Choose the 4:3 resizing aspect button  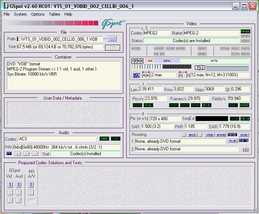pos(232,141)
